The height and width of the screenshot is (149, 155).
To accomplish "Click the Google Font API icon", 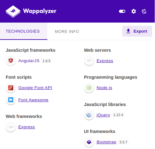I will point(11,88).
